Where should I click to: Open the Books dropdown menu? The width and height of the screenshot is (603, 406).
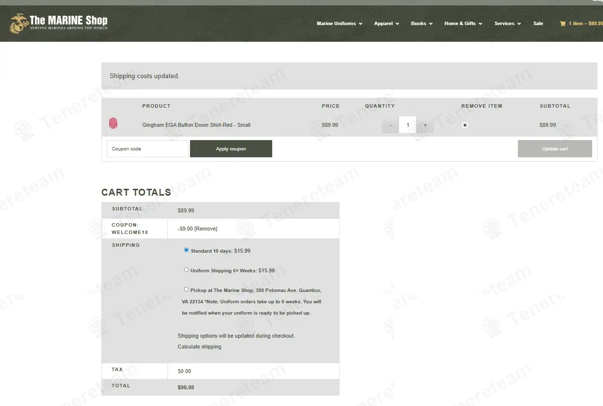[x=422, y=24]
